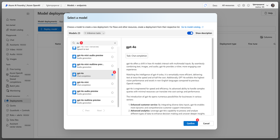The height and width of the screenshot is (140, 280).
Task: Click the feedback smiley icon
Action: (x=248, y=5)
